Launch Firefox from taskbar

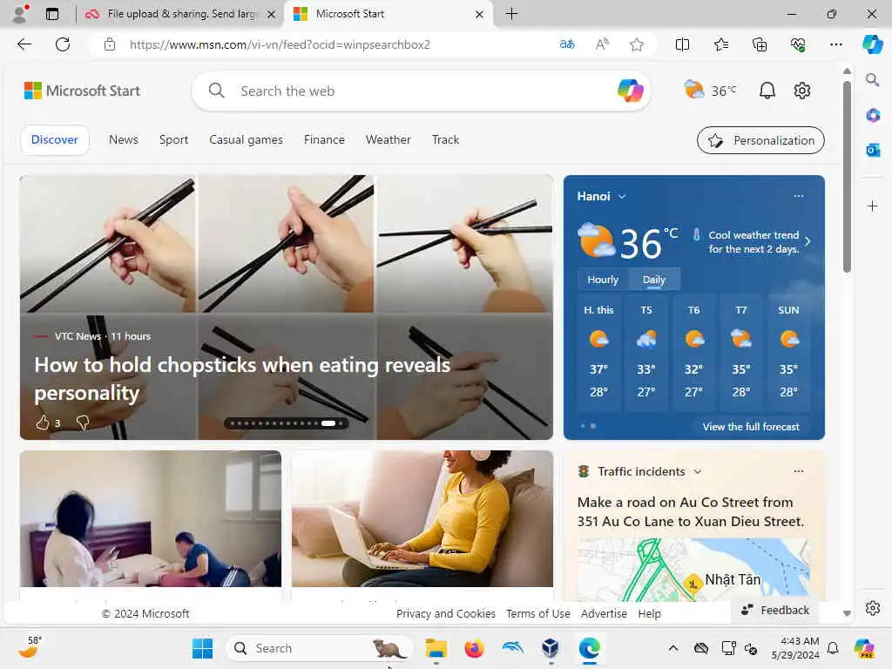point(474,648)
